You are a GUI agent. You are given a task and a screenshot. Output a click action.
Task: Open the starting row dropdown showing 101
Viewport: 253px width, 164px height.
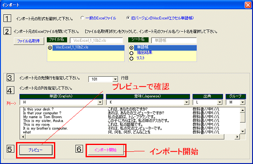(x=115, y=79)
